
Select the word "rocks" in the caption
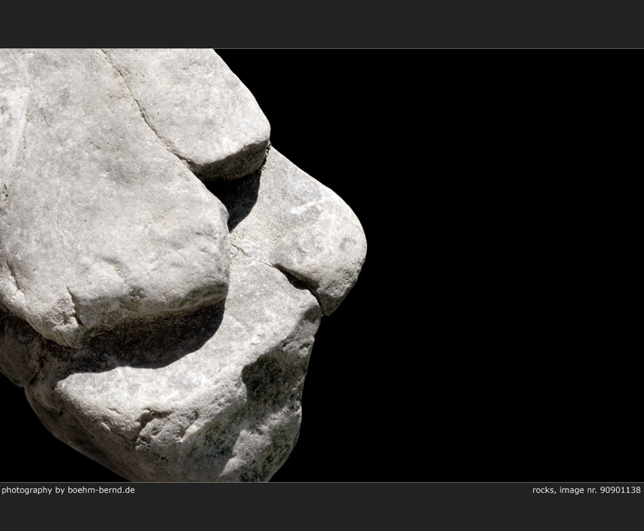coord(545,490)
